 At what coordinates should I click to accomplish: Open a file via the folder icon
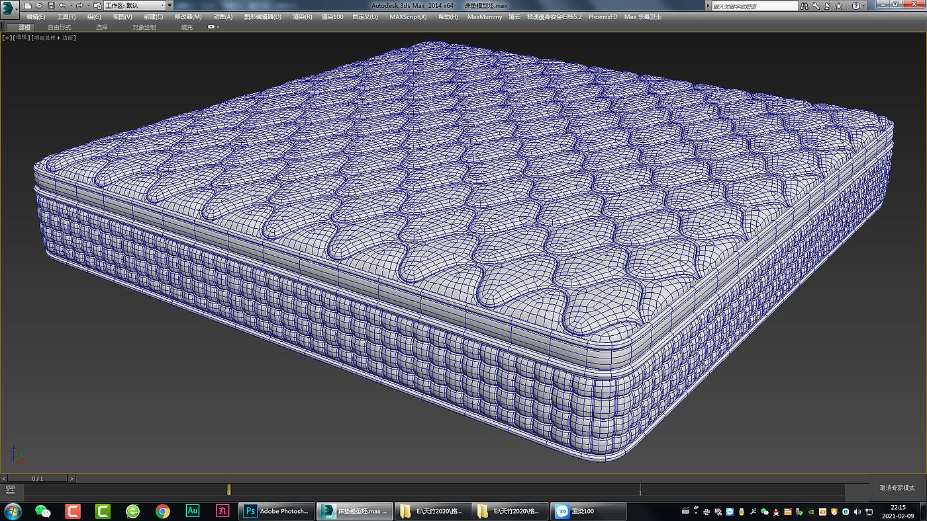click(x=39, y=5)
